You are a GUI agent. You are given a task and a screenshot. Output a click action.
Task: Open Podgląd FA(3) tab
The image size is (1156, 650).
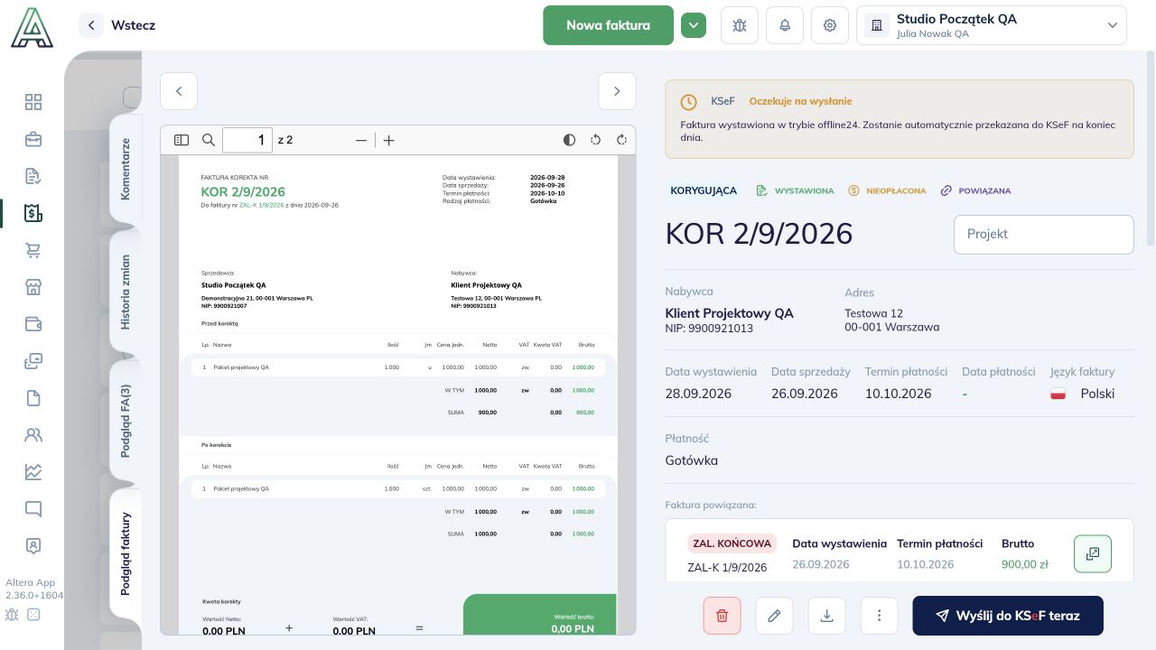(126, 421)
